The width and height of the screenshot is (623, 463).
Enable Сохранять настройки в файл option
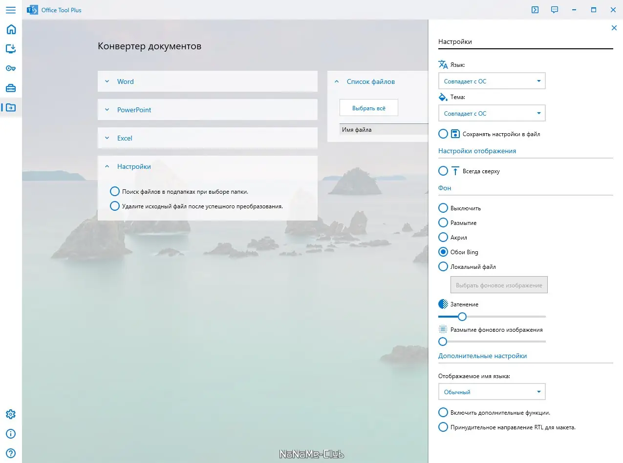tap(489, 134)
